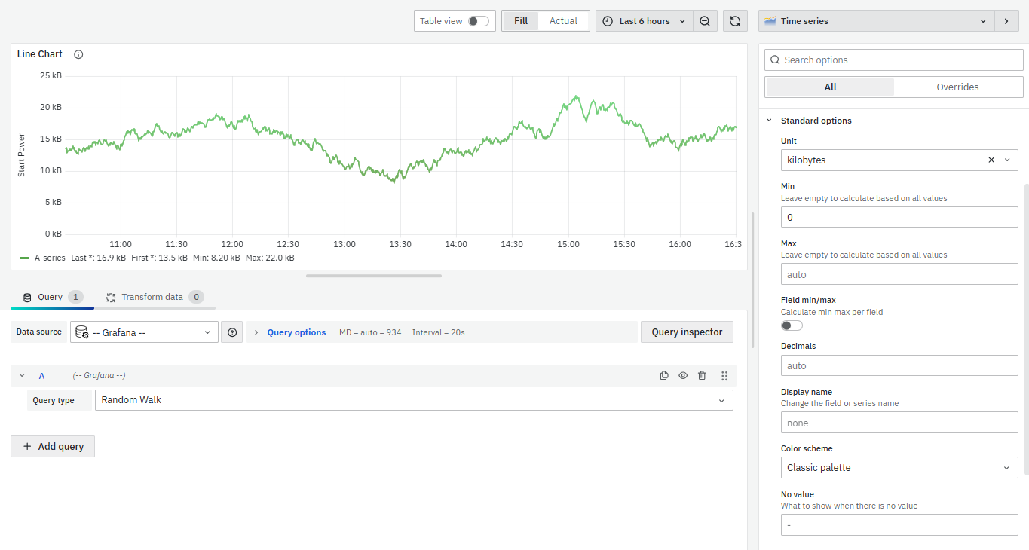Expand the Query options section
1029x550 pixels.
pos(296,332)
